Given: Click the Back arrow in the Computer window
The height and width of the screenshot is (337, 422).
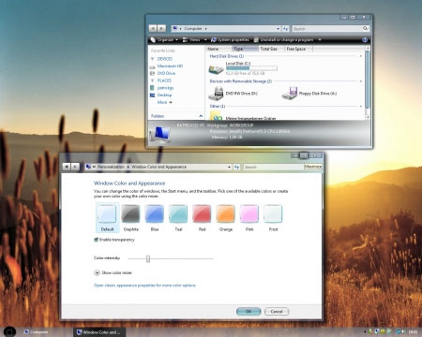Looking at the screenshot, I should point(153,28).
